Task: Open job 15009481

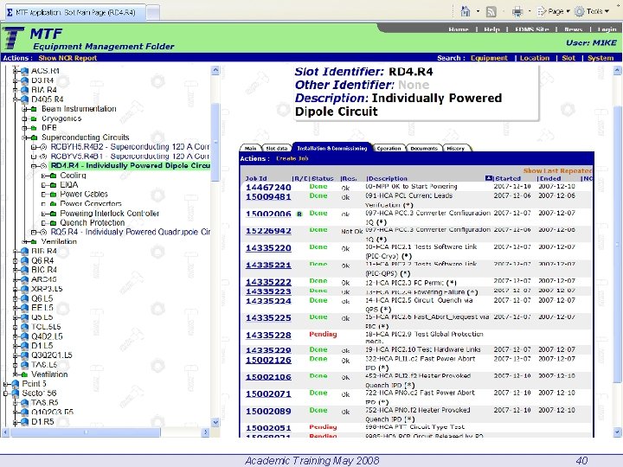Action: 268,197
